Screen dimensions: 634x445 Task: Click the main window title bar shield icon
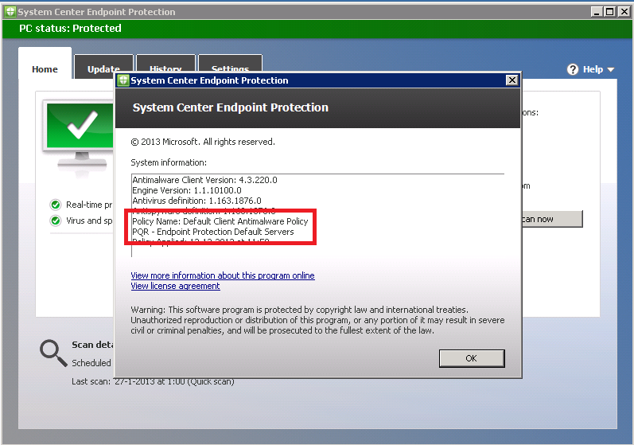click(x=10, y=12)
